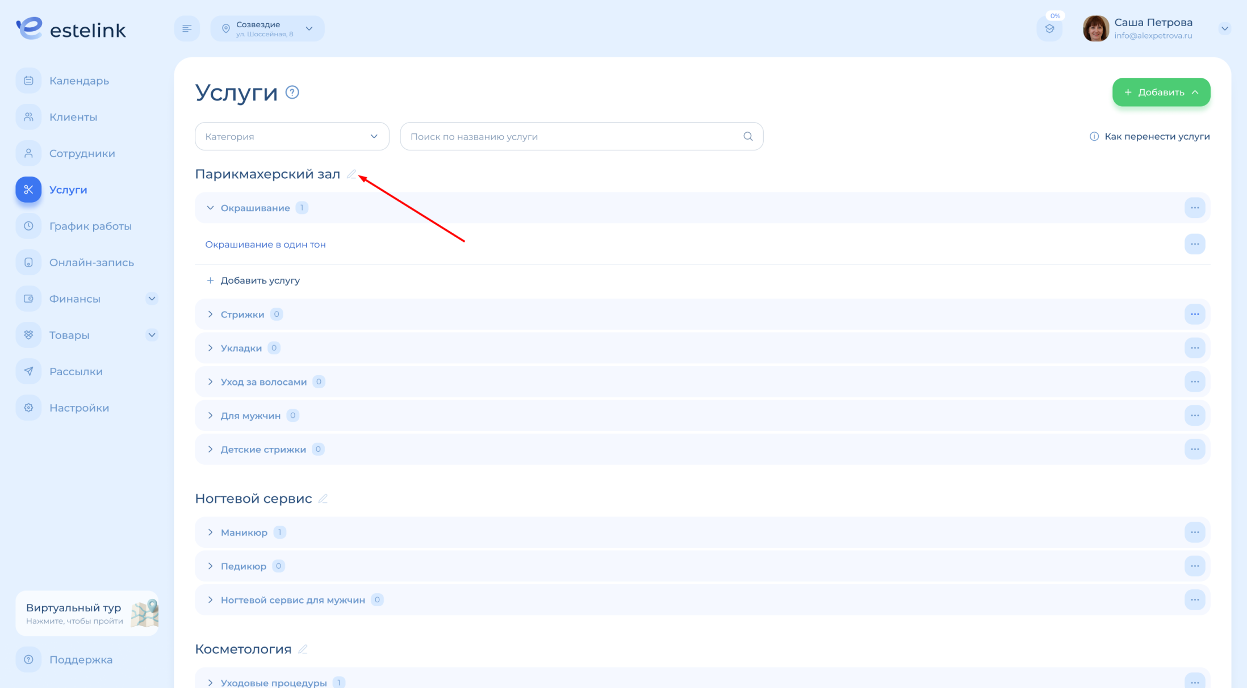Open the Категория dropdown
The height and width of the screenshot is (688, 1247).
coord(292,136)
